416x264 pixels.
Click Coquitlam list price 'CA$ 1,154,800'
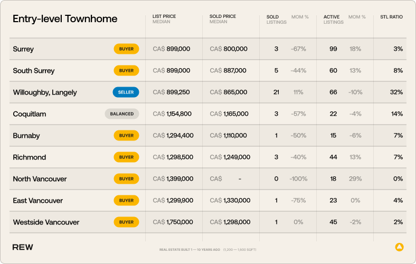tap(172, 114)
